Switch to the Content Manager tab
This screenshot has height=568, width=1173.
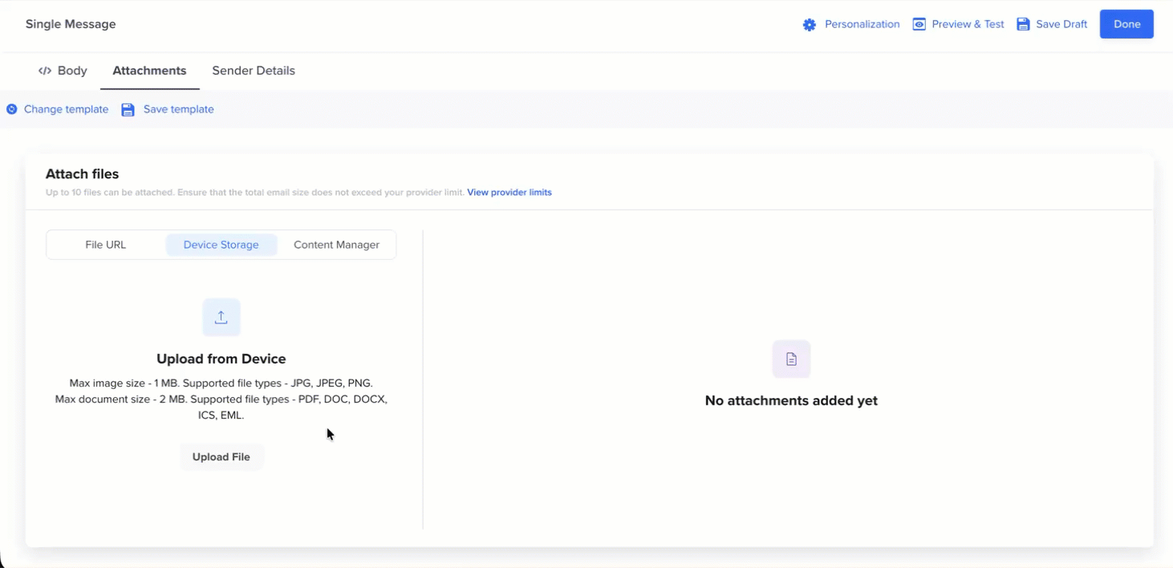336,245
